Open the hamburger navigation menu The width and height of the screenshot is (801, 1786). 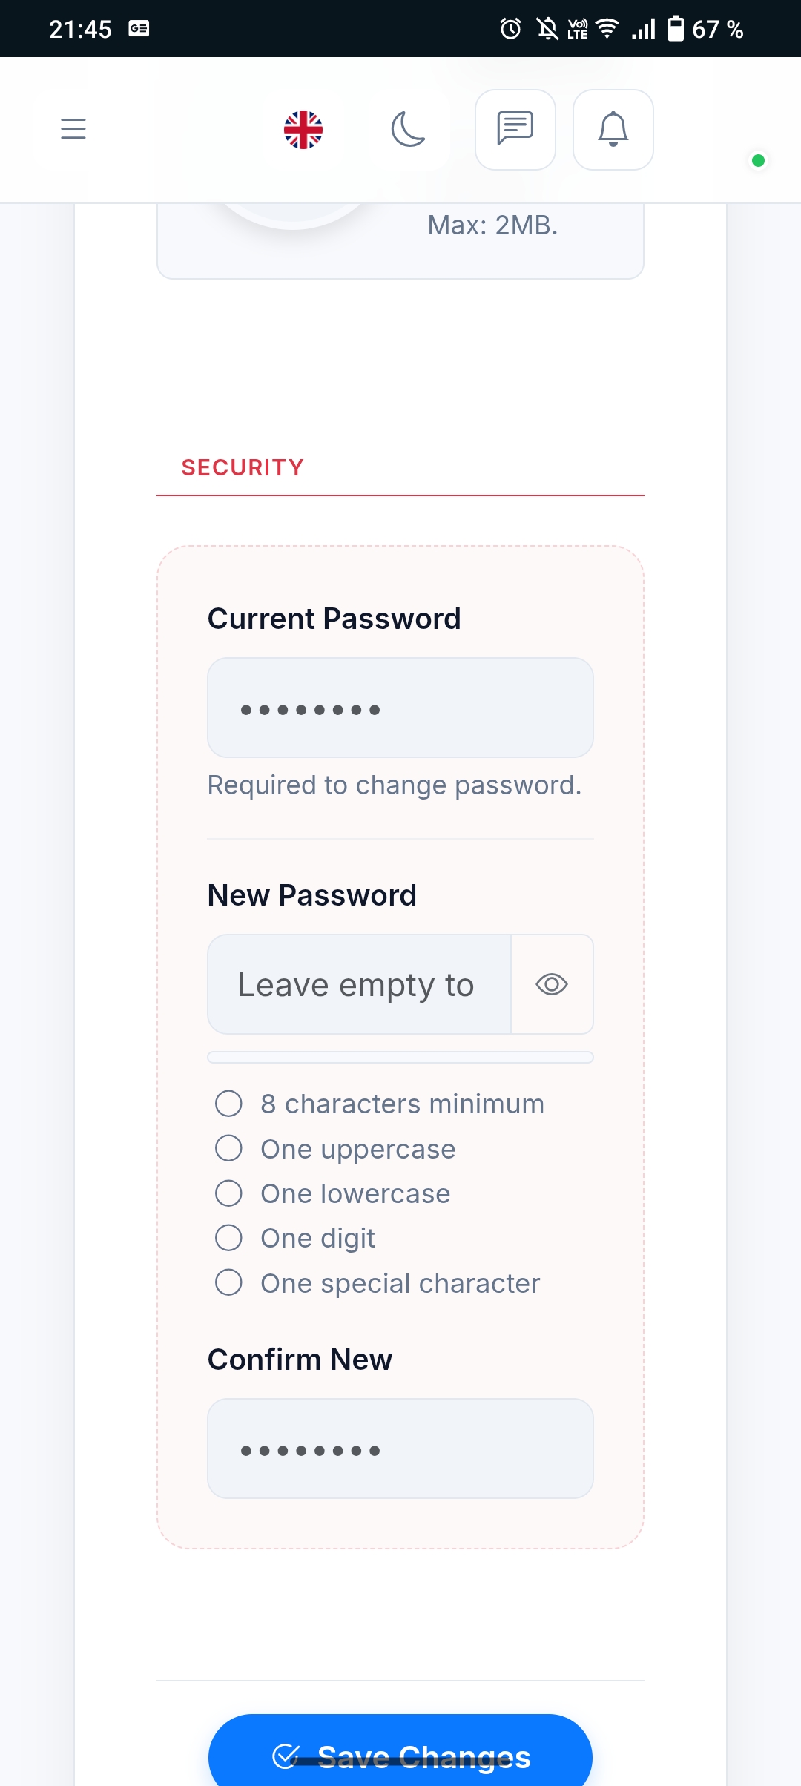tap(73, 129)
